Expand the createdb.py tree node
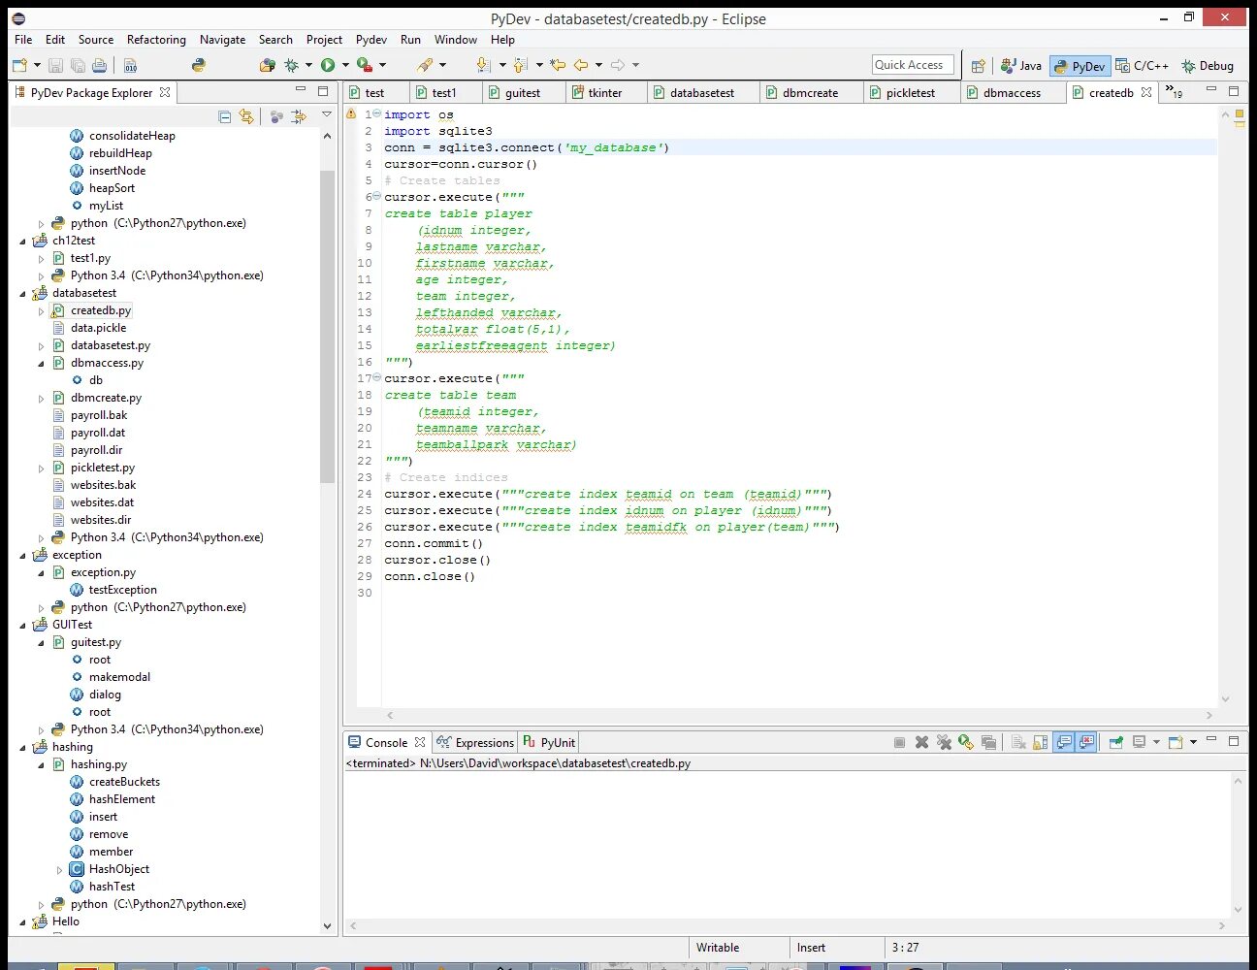 pyautogui.click(x=41, y=311)
